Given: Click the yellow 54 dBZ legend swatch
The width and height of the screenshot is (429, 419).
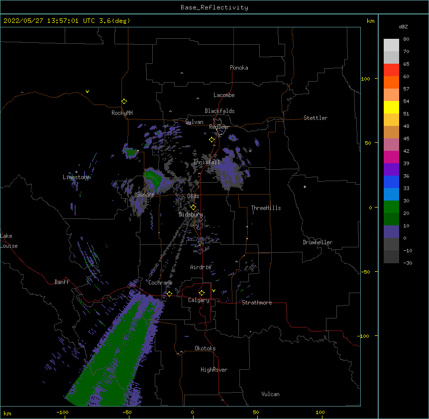Looking at the screenshot, I should tap(391, 107).
